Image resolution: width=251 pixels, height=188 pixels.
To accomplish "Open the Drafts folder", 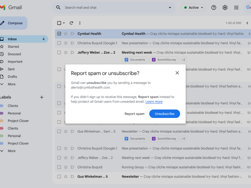I will pos(12,77).
